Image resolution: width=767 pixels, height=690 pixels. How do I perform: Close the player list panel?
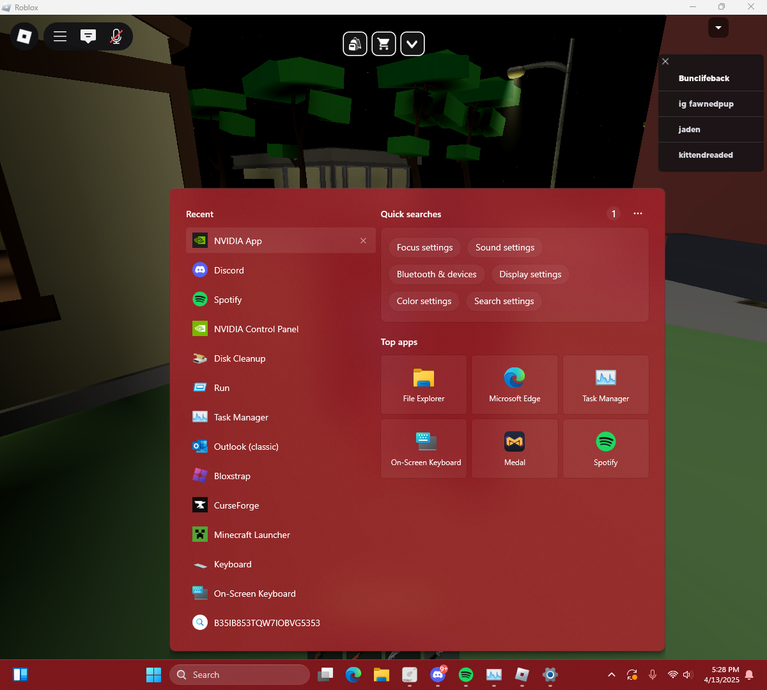pos(665,61)
